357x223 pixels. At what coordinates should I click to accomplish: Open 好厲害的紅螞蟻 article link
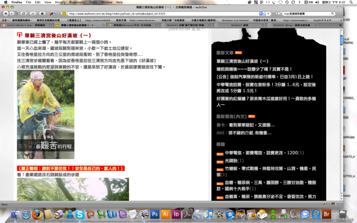coord(266,101)
